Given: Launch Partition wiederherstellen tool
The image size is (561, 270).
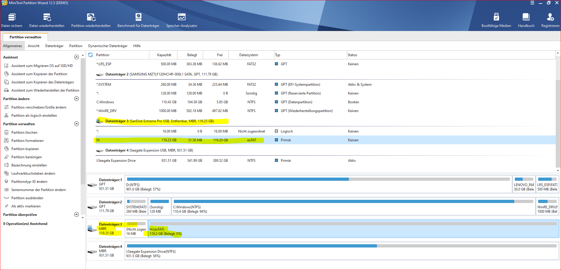Looking at the screenshot, I should [91, 17].
